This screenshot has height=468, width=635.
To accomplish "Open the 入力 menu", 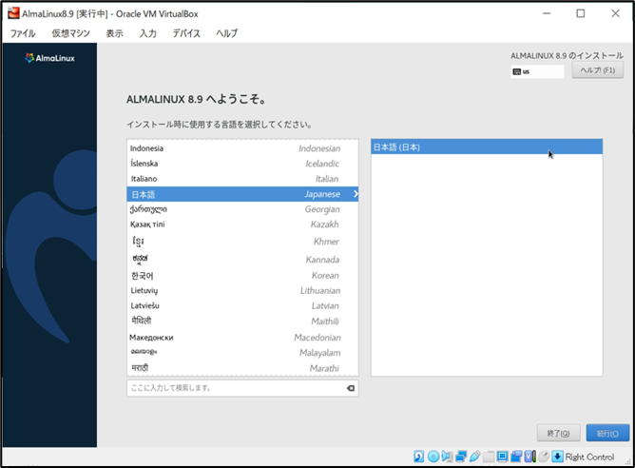I will (147, 33).
